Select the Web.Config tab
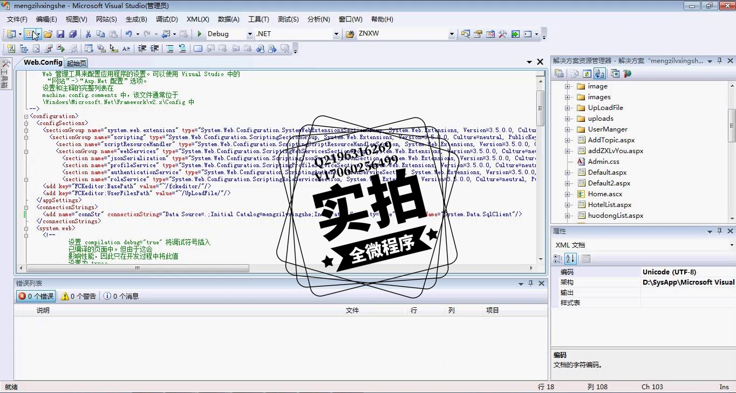736x393 pixels. click(x=43, y=63)
